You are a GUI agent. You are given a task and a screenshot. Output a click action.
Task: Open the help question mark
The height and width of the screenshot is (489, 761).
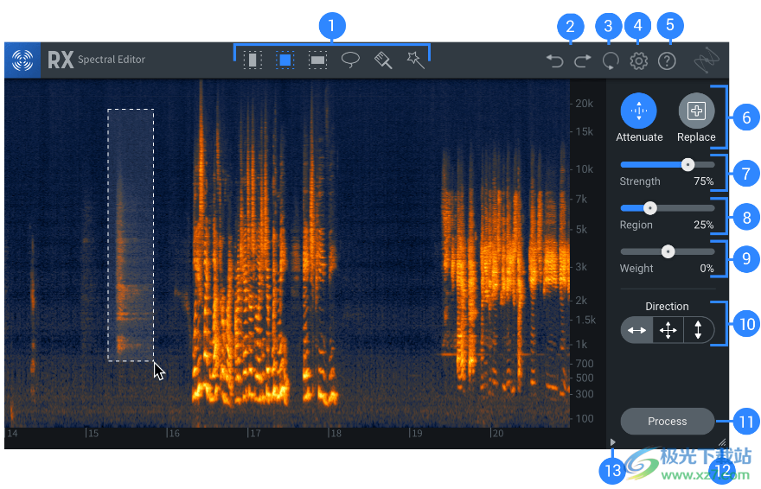(668, 61)
